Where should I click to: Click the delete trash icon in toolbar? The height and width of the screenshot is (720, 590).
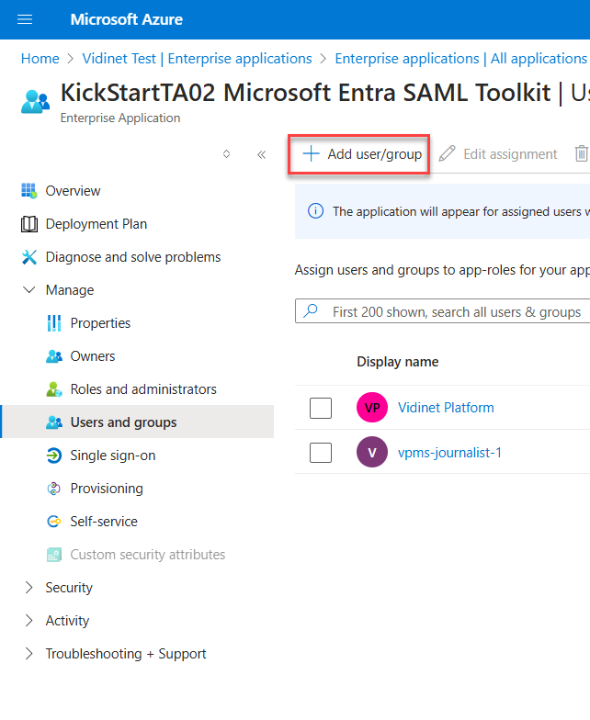point(581,154)
